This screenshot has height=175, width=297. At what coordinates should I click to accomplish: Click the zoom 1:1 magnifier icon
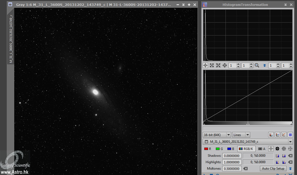(x=257, y=65)
